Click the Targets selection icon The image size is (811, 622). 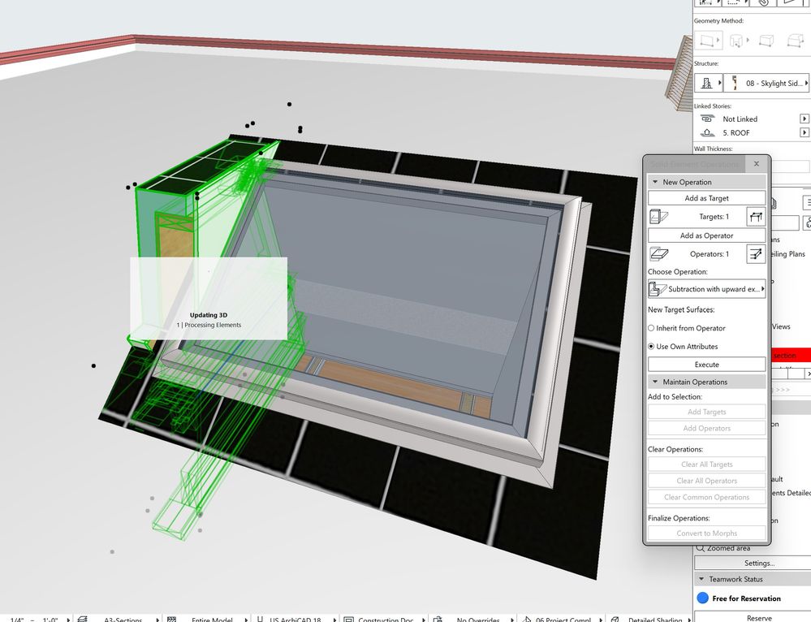[756, 217]
